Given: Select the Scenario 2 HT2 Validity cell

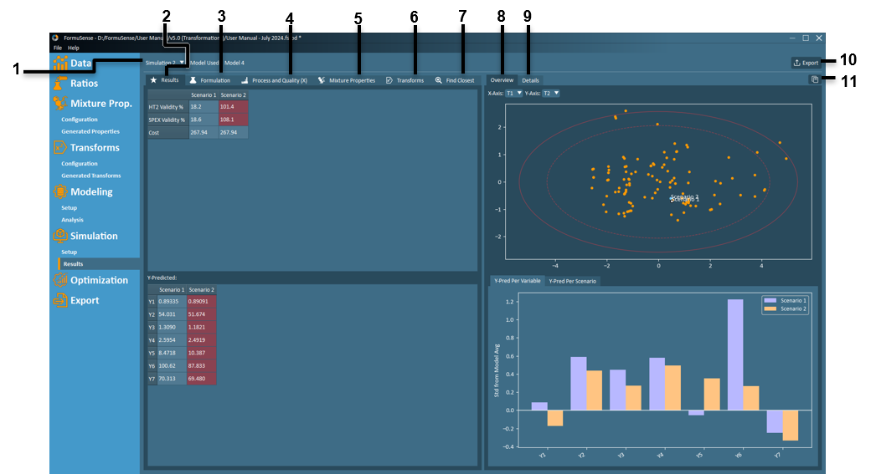Looking at the screenshot, I should tap(233, 107).
